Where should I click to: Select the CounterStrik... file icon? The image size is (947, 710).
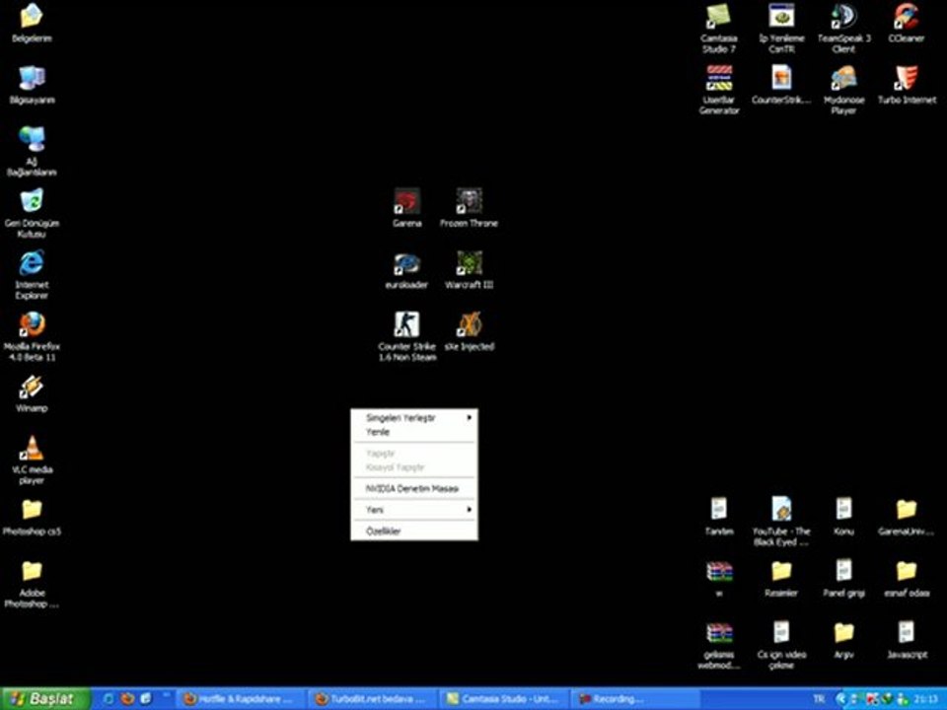tap(781, 85)
